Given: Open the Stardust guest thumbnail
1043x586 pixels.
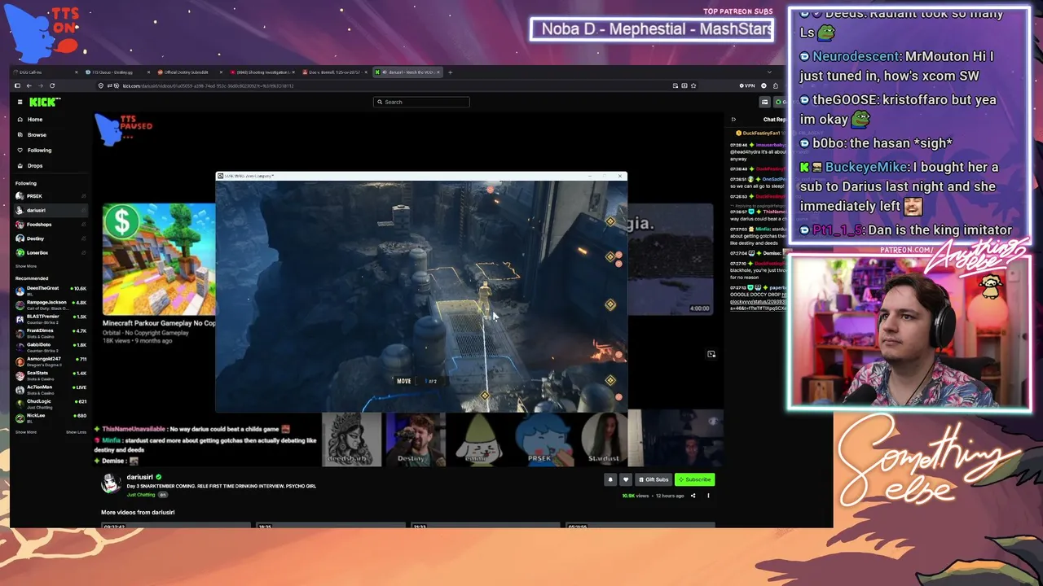Looking at the screenshot, I should point(604,439).
